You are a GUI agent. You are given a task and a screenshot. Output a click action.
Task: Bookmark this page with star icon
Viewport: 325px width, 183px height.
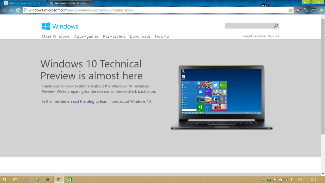pos(290,10)
